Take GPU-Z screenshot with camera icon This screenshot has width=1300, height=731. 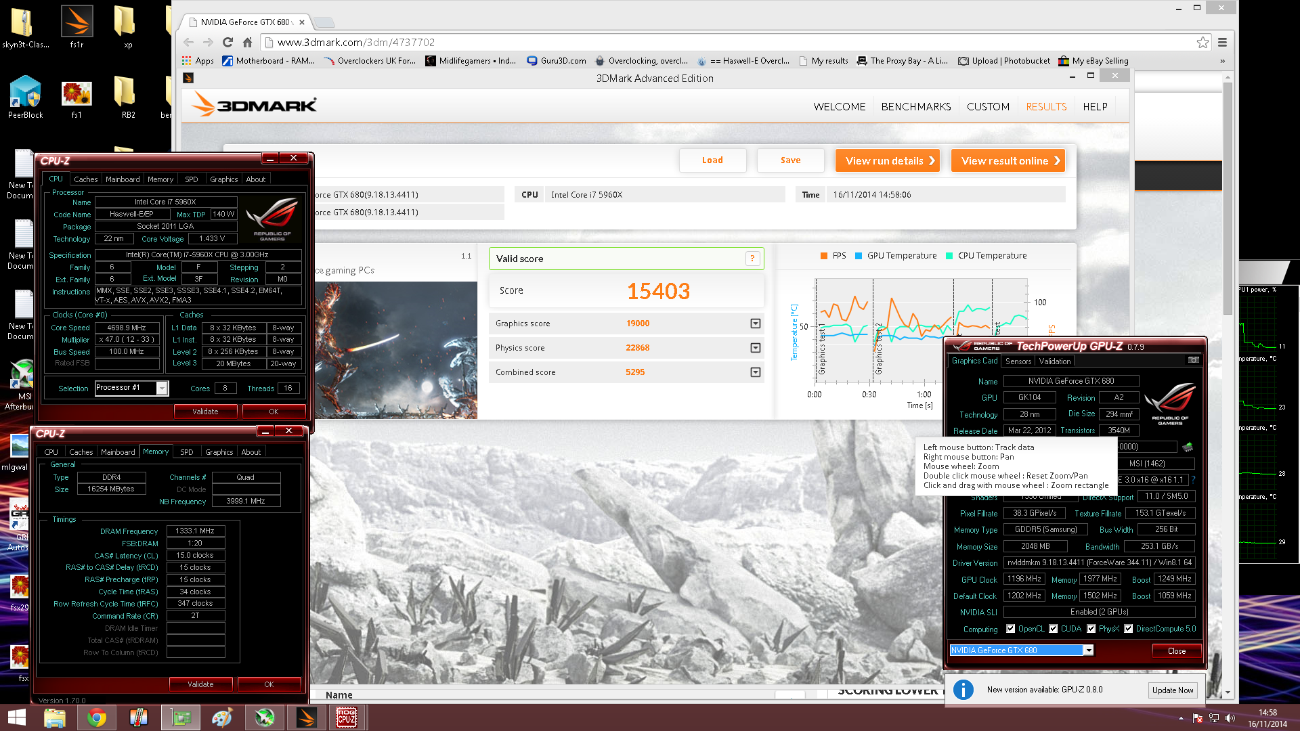1194,360
